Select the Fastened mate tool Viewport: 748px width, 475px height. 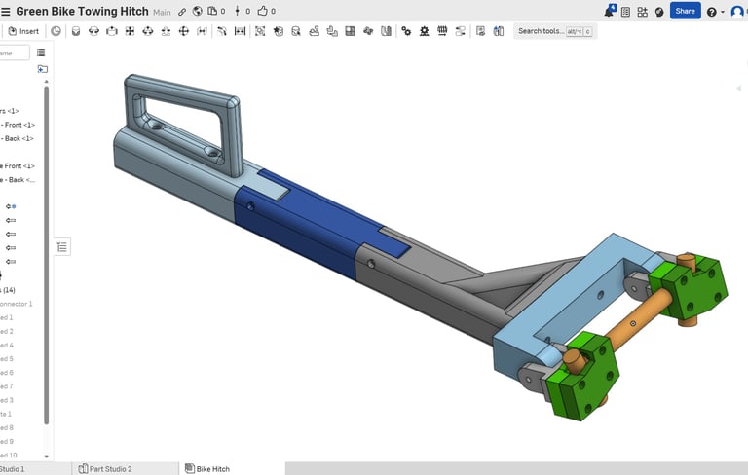click(x=76, y=31)
